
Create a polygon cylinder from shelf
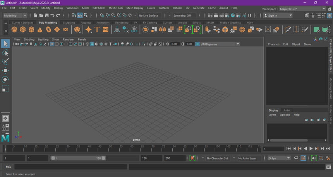pos(31,29)
